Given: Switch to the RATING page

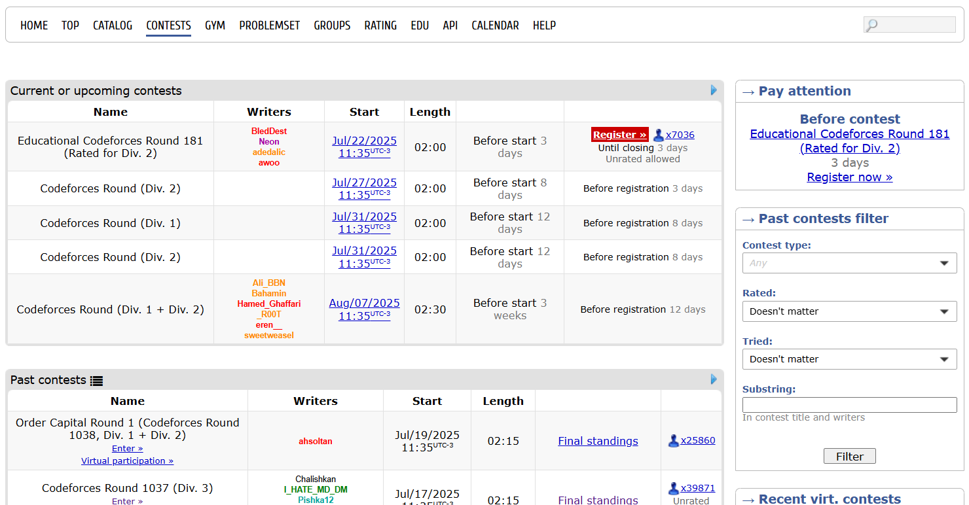Looking at the screenshot, I should pyautogui.click(x=380, y=26).
